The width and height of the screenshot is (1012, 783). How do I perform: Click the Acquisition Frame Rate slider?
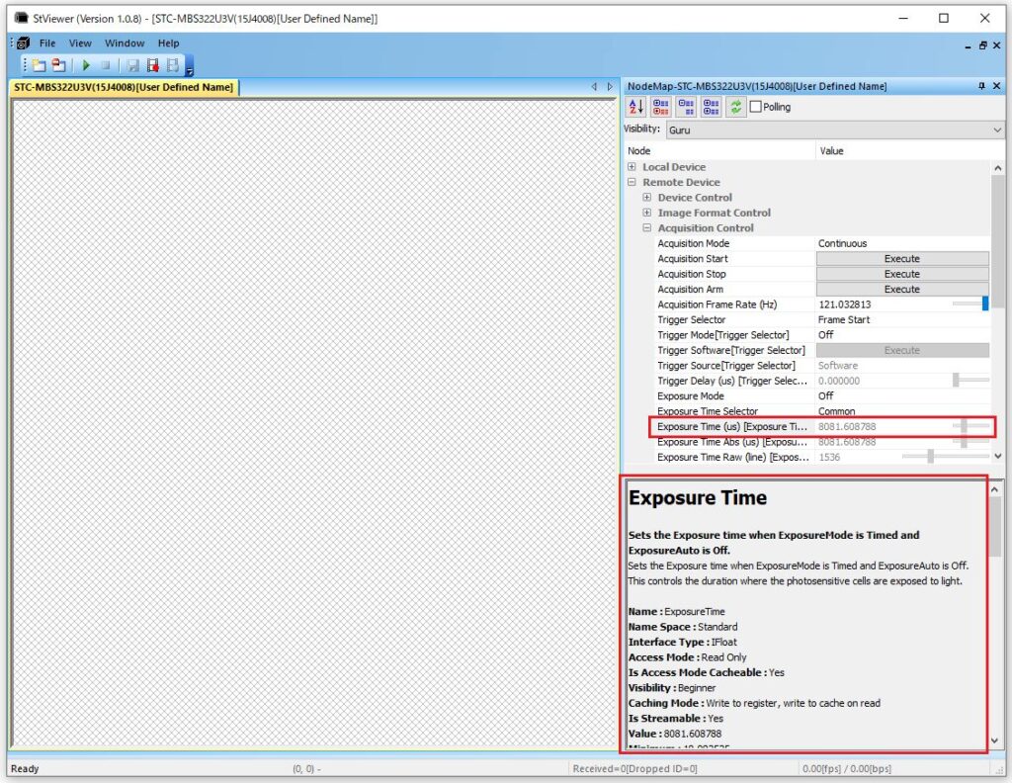point(970,304)
